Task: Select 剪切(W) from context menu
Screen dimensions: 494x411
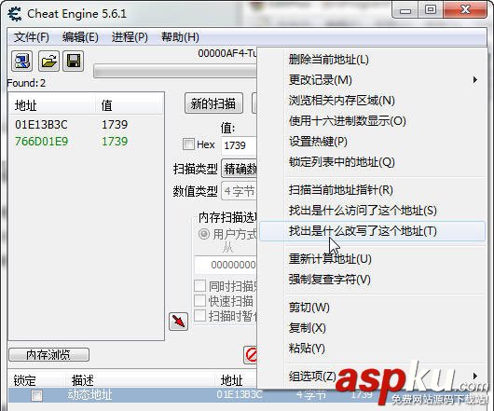Action: [x=372, y=308]
